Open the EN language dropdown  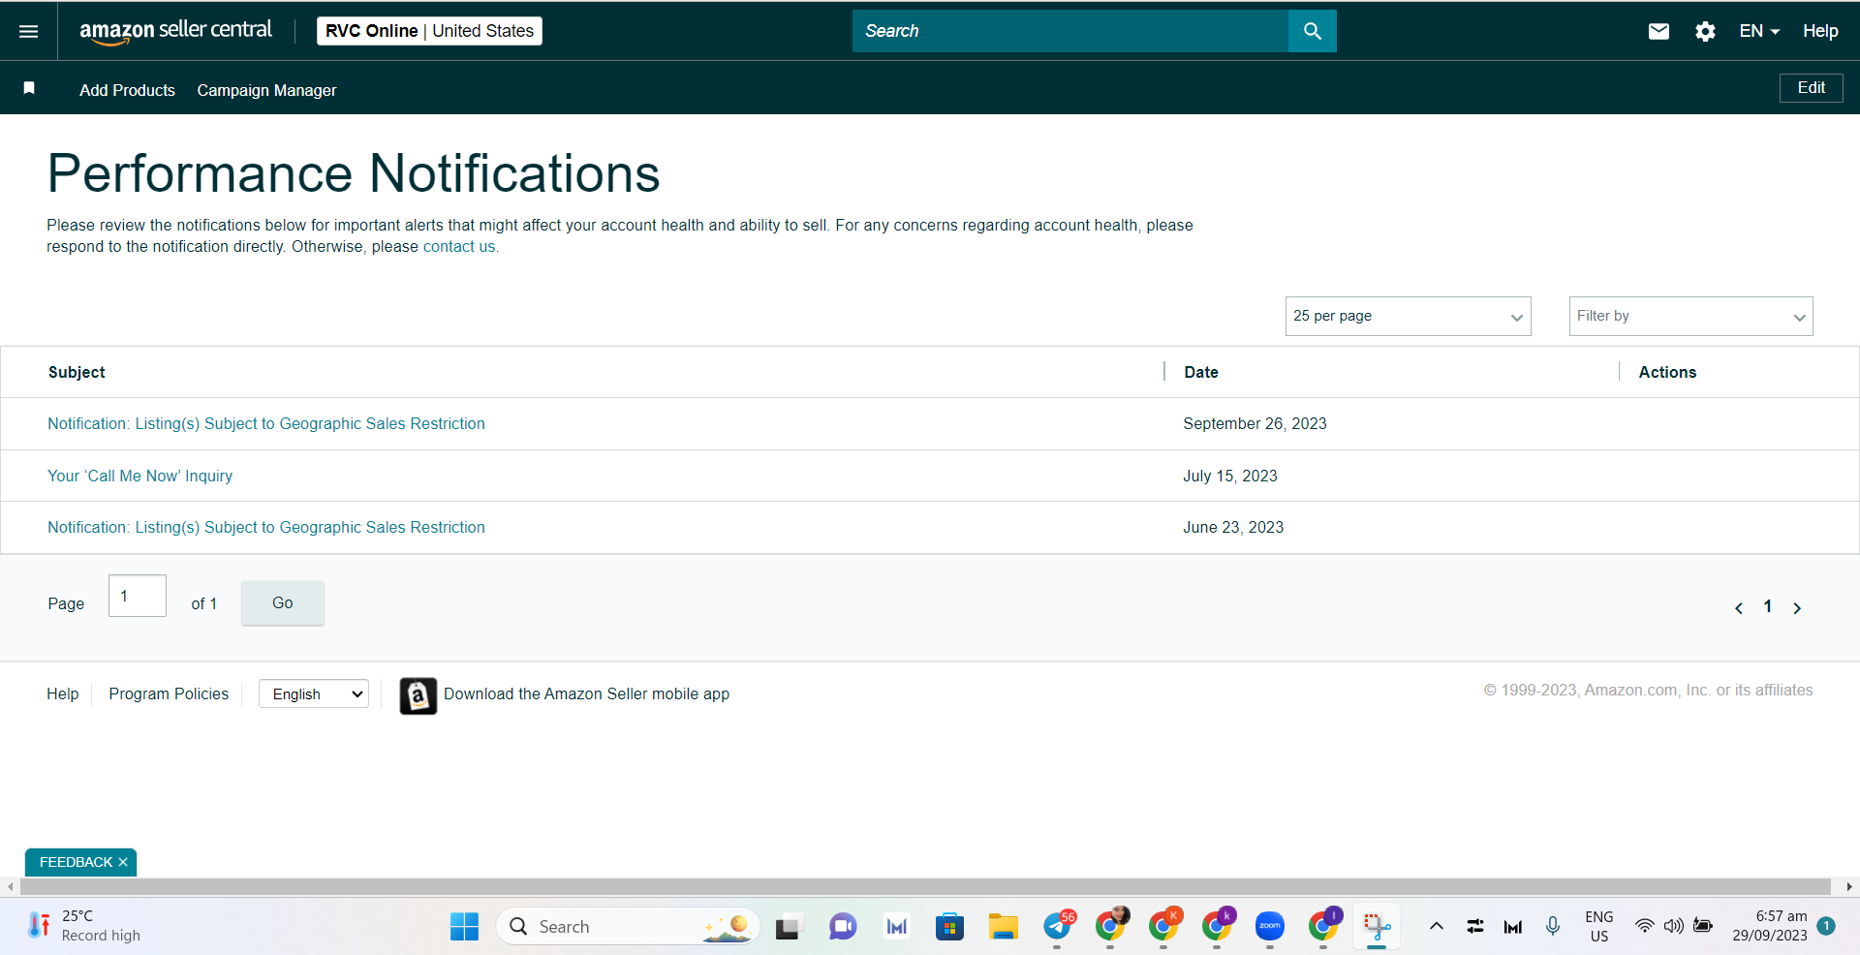1759,31
